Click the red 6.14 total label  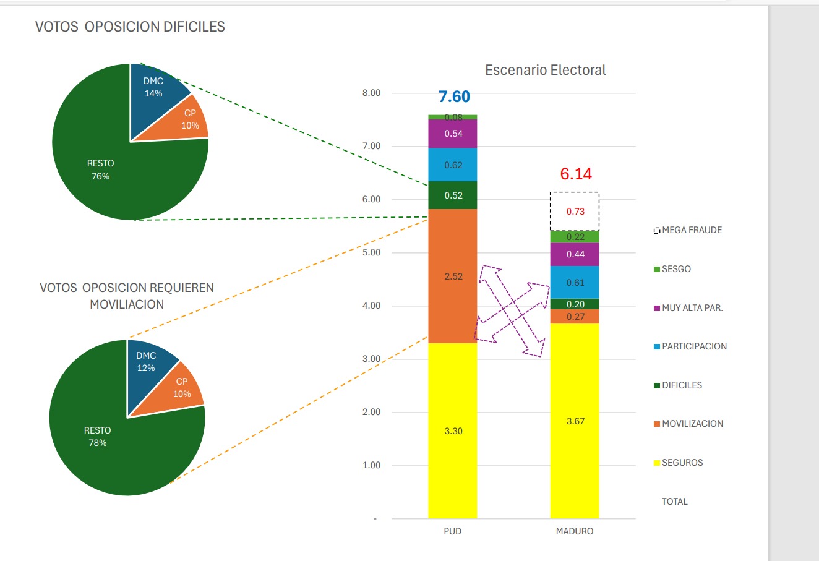pos(576,174)
